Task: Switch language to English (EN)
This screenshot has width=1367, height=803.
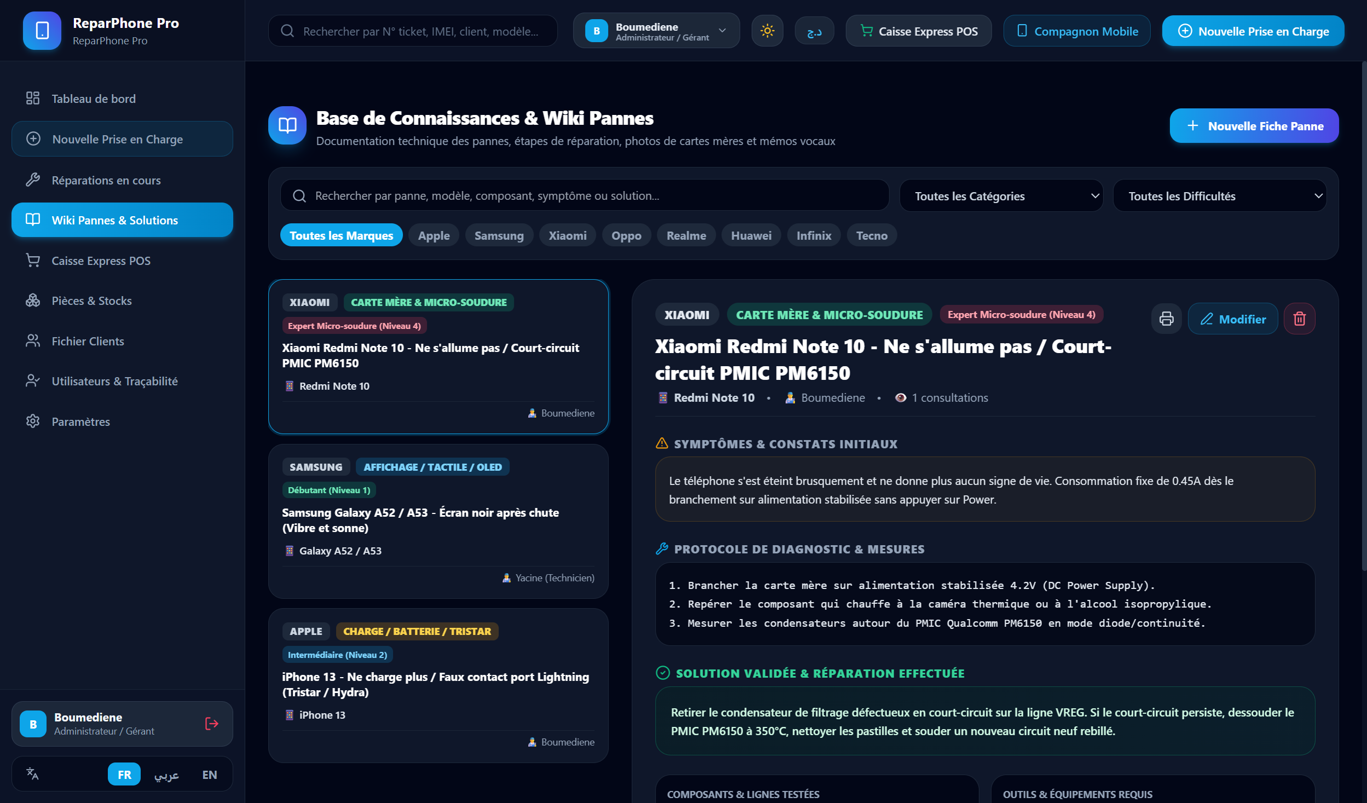Action: pos(209,774)
